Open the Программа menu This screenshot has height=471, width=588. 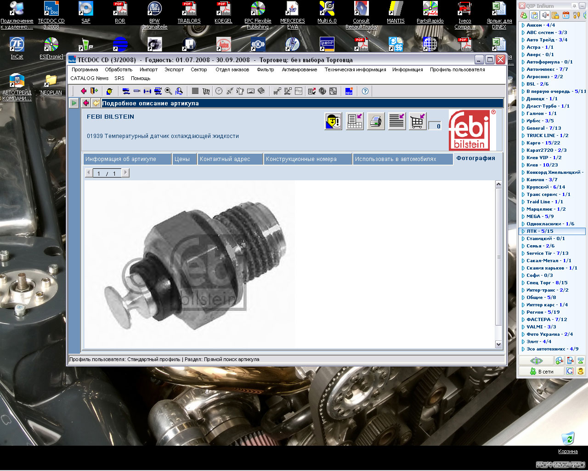tap(85, 69)
